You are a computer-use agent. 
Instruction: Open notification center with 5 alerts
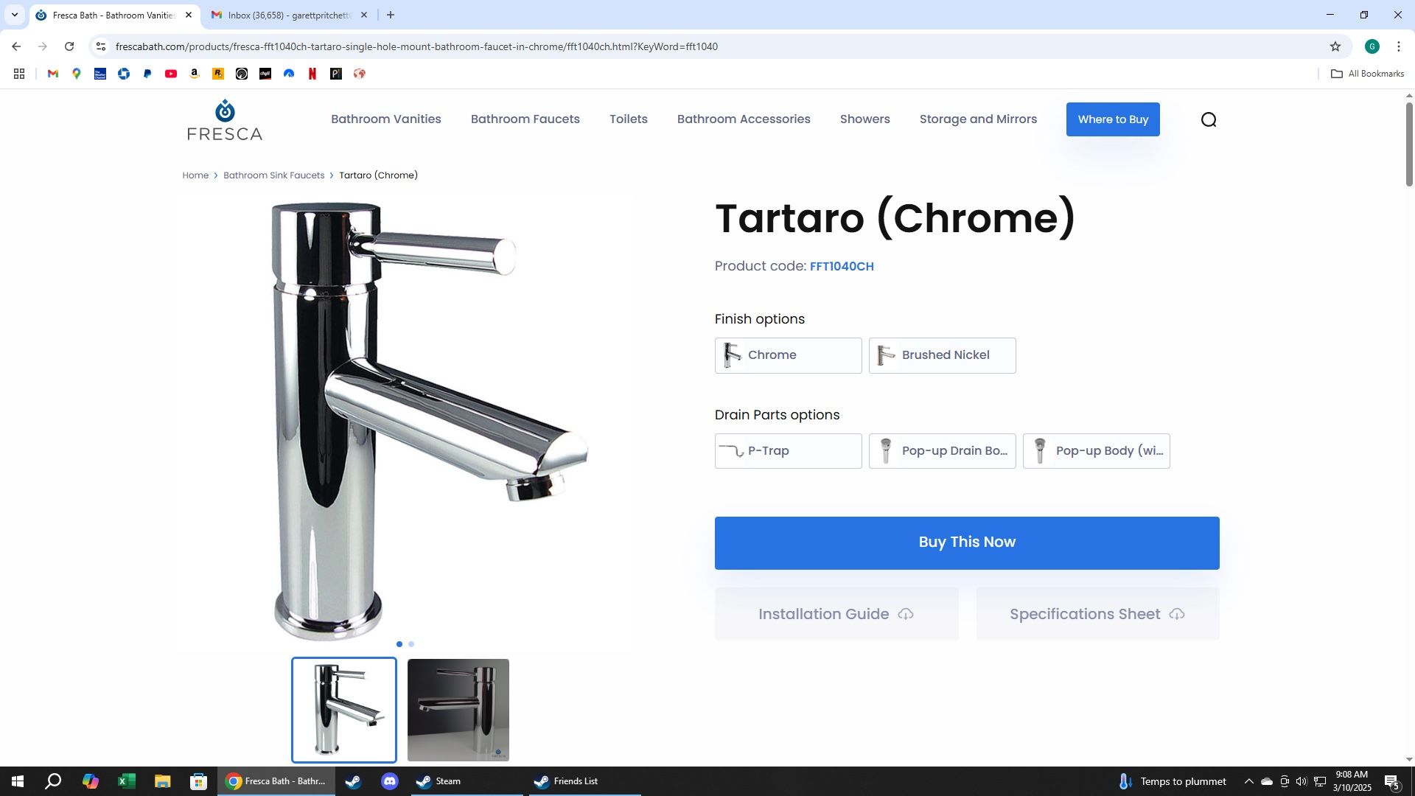tap(1392, 781)
